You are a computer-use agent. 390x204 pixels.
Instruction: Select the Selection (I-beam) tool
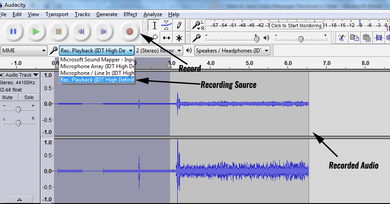[x=154, y=26]
